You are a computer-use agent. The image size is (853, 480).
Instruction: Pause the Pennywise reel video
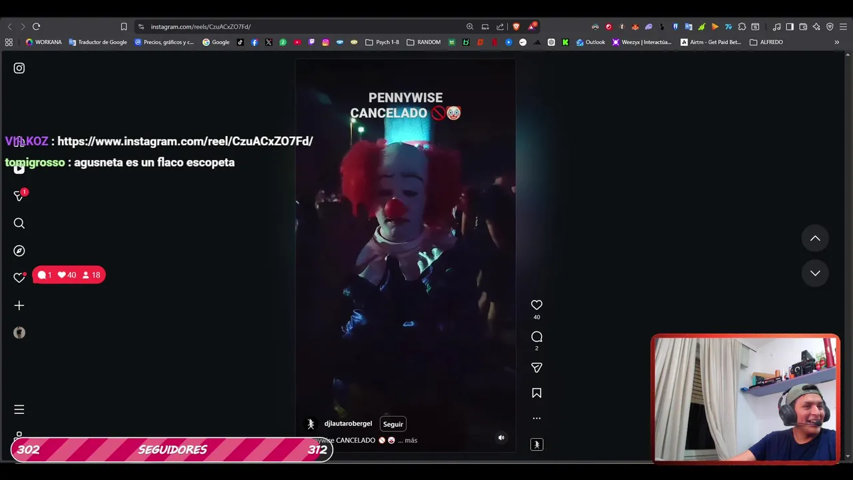405,257
